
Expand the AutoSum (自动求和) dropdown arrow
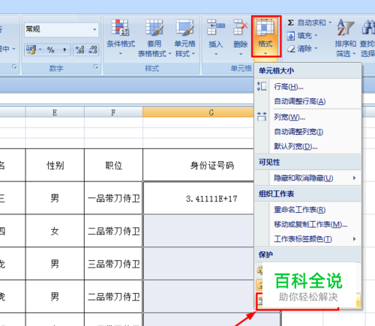[330, 22]
